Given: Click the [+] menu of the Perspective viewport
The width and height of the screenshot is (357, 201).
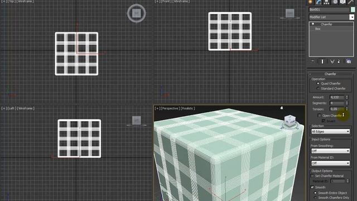Looking at the screenshot, I should [x=157, y=108].
